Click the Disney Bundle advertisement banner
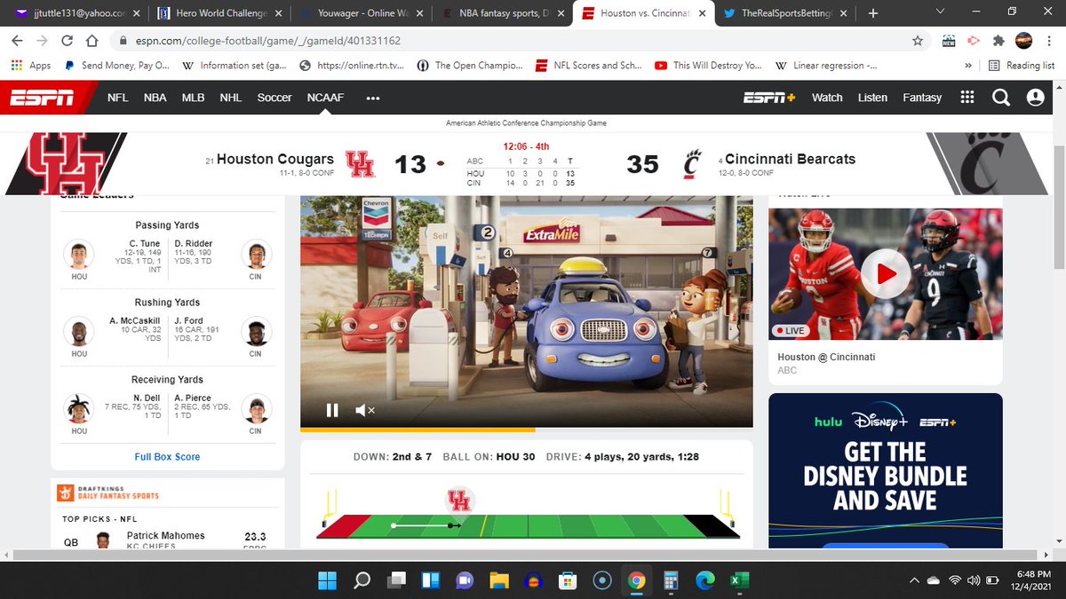 886,471
